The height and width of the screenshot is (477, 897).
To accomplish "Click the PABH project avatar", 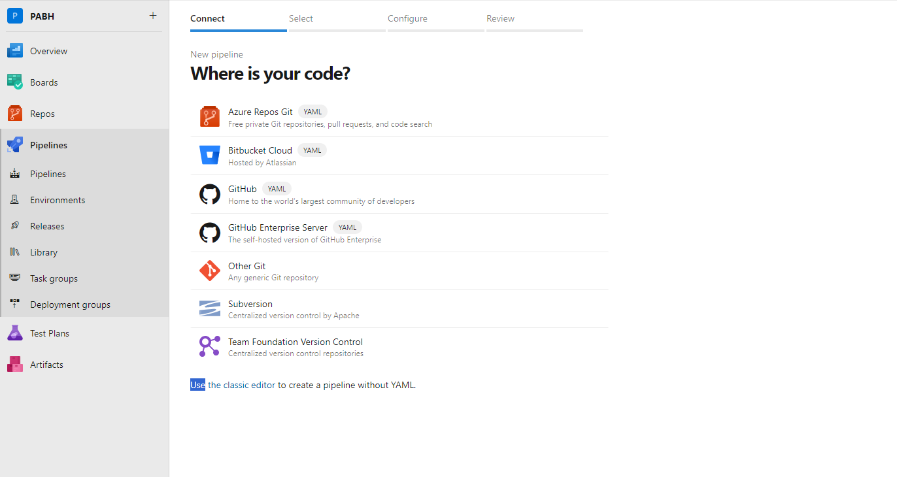I will tap(14, 15).
